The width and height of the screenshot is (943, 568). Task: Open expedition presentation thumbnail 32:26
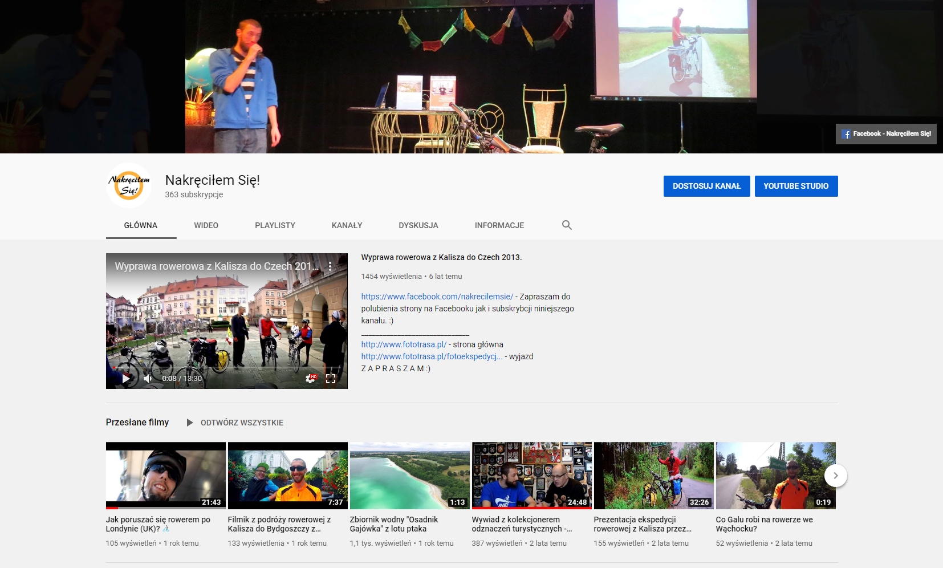[654, 476]
